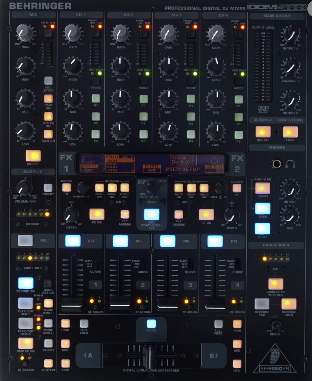Toggle the CF ON button
Screen dimensions: 312x381
pyautogui.click(x=151, y=324)
